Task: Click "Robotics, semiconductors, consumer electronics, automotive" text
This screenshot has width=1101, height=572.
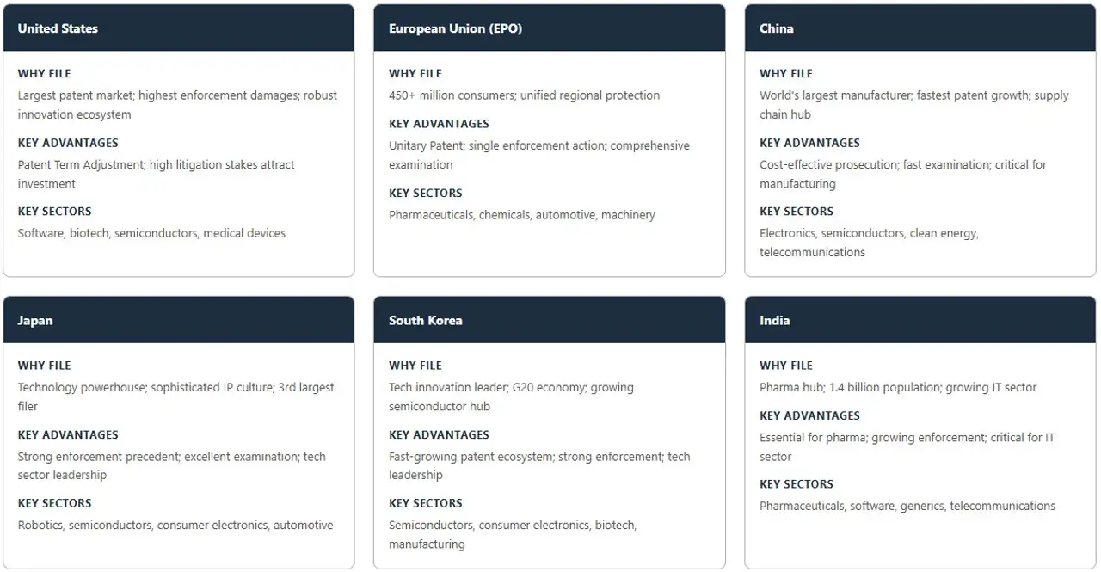Action: (x=175, y=525)
